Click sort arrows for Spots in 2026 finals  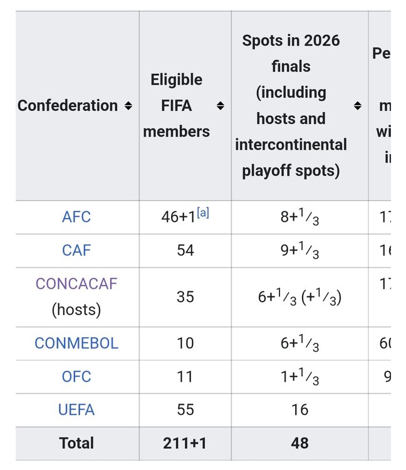tap(357, 106)
